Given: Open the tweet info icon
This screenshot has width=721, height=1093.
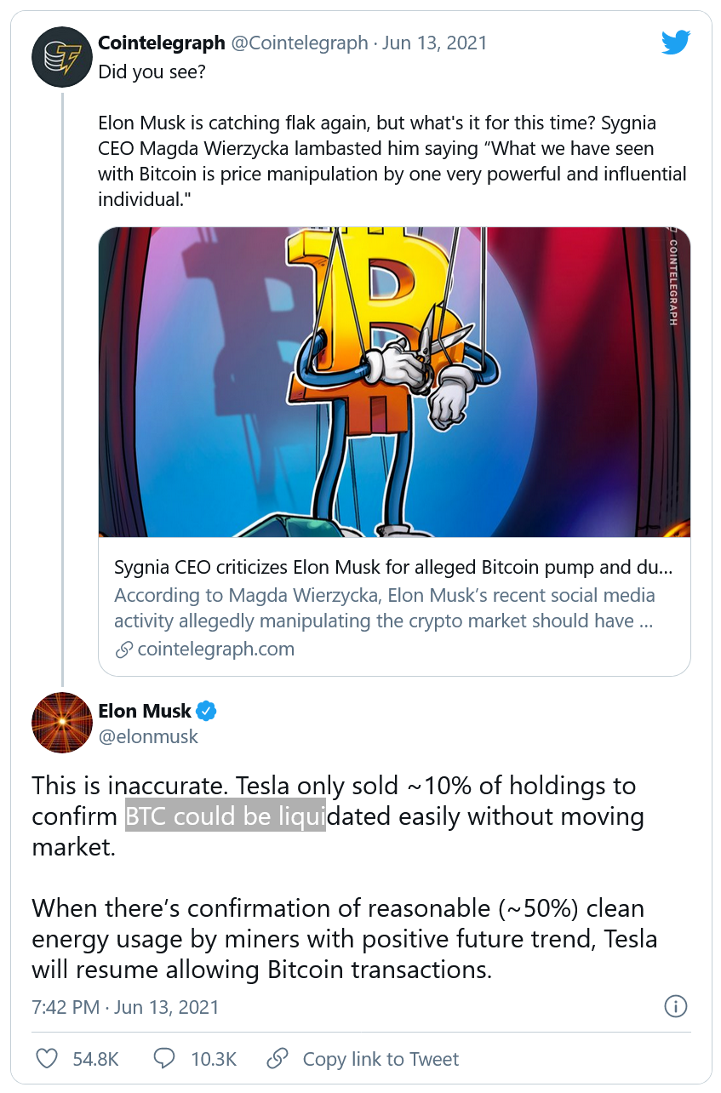Looking at the screenshot, I should 675,1006.
